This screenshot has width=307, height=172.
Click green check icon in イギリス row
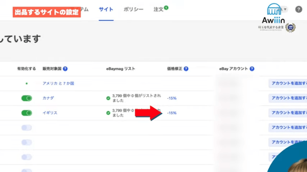click(x=108, y=113)
